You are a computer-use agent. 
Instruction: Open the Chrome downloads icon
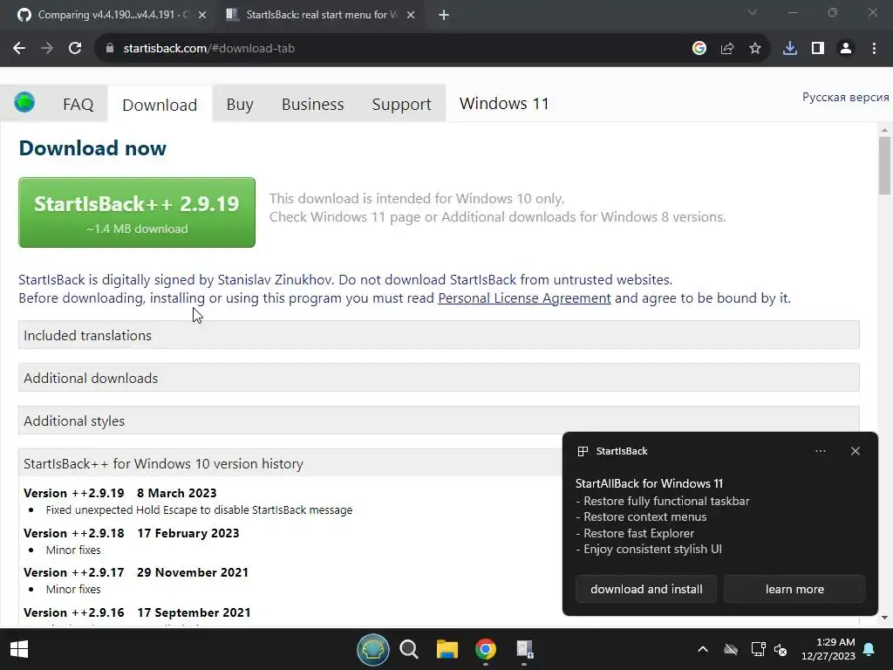(790, 49)
